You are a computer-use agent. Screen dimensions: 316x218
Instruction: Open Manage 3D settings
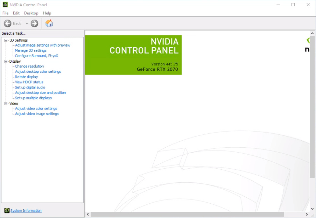click(x=31, y=51)
